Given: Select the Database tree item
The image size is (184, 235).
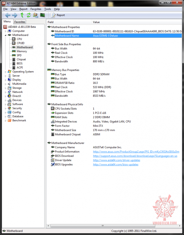Looking at the screenshot, I should [x=18, y=116].
